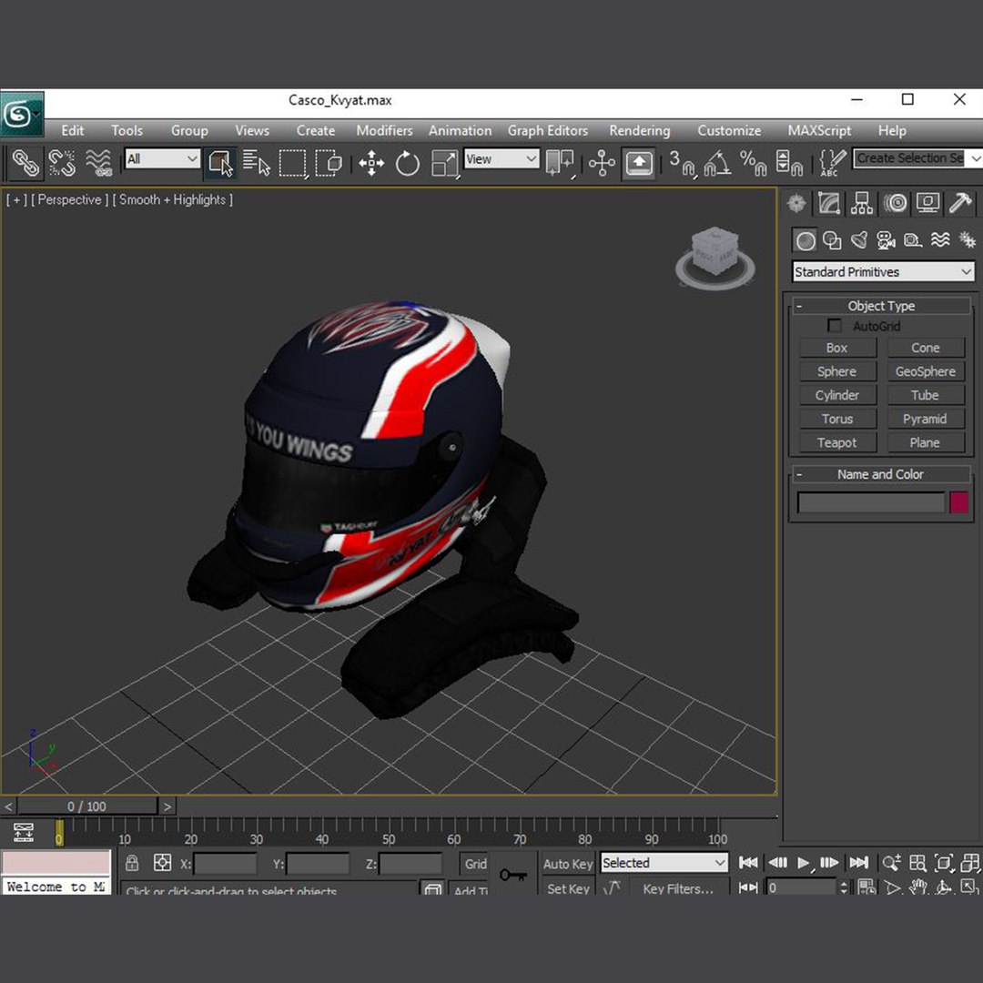This screenshot has height=983, width=983.
Task: Open the Key Filters dialog
Action: pyautogui.click(x=678, y=887)
